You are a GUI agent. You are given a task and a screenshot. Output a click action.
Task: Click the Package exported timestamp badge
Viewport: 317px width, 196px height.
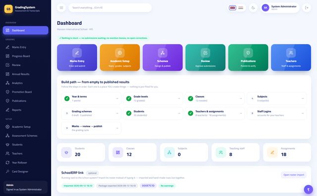[x=117, y=186]
